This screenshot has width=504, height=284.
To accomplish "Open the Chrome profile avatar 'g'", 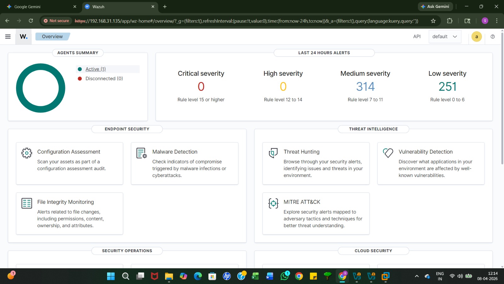I will [x=485, y=21].
